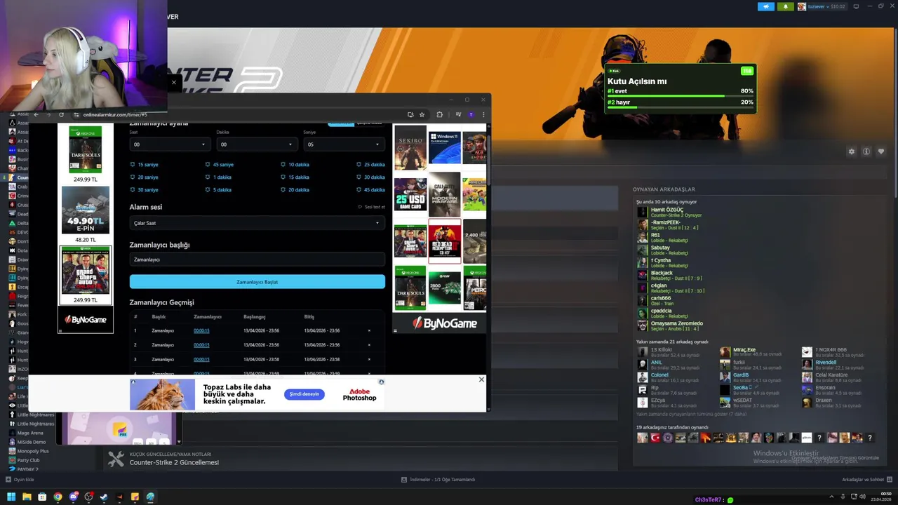The width and height of the screenshot is (898, 505).
Task: Open -RamizPEEK- friend entry
Action: 668,225
